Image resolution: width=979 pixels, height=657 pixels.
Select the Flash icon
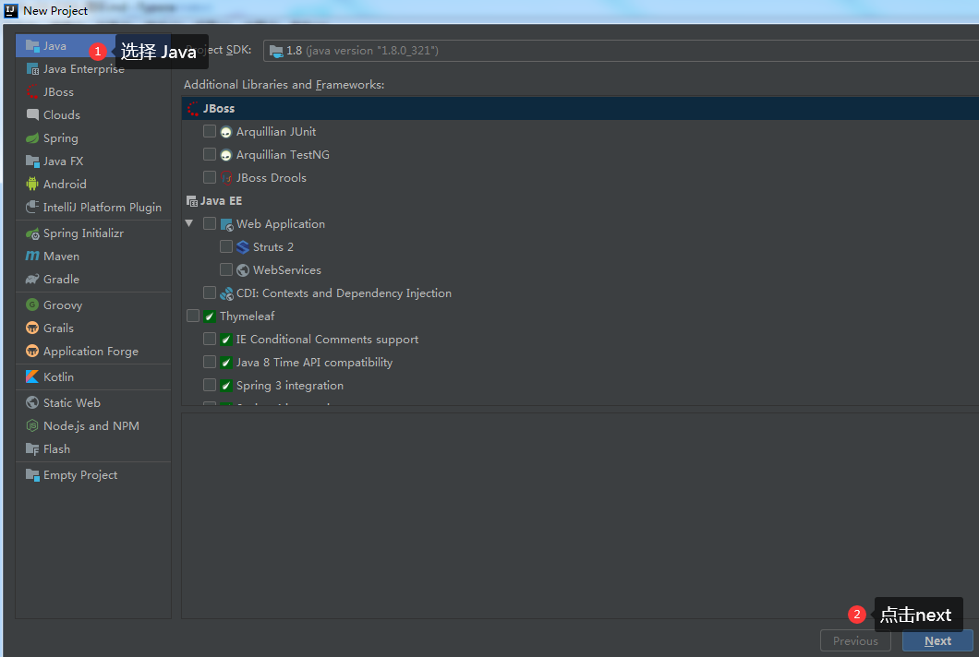32,449
